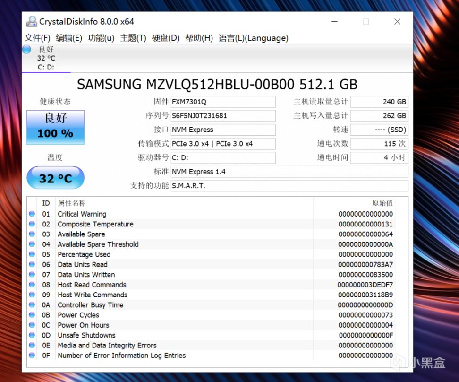
Task: Click raw value 00000000000073
Action: pyautogui.click(x=365, y=315)
